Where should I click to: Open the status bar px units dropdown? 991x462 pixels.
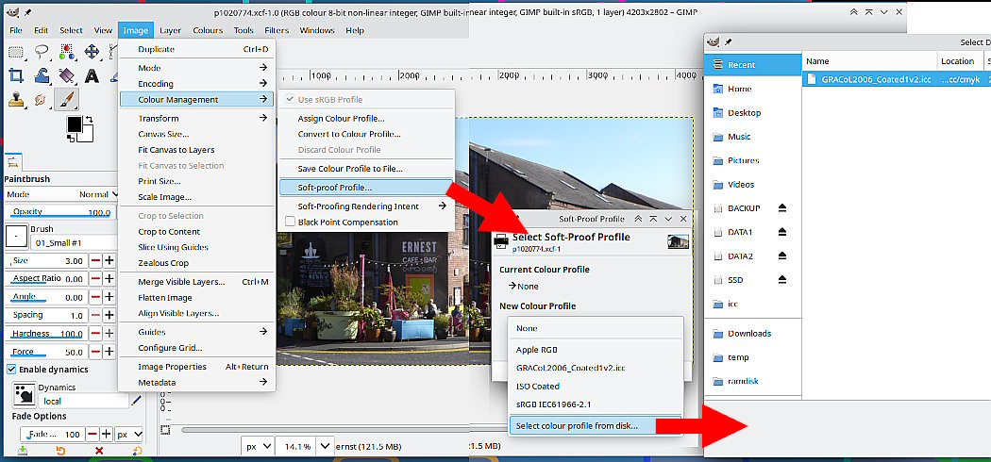tap(260, 446)
